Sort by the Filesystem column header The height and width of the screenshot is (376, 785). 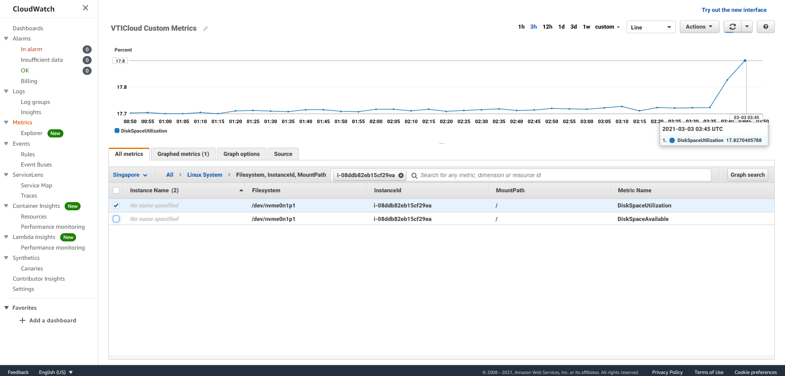[266, 190]
